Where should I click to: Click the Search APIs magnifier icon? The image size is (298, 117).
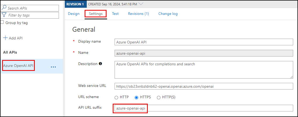(x=4, y=8)
